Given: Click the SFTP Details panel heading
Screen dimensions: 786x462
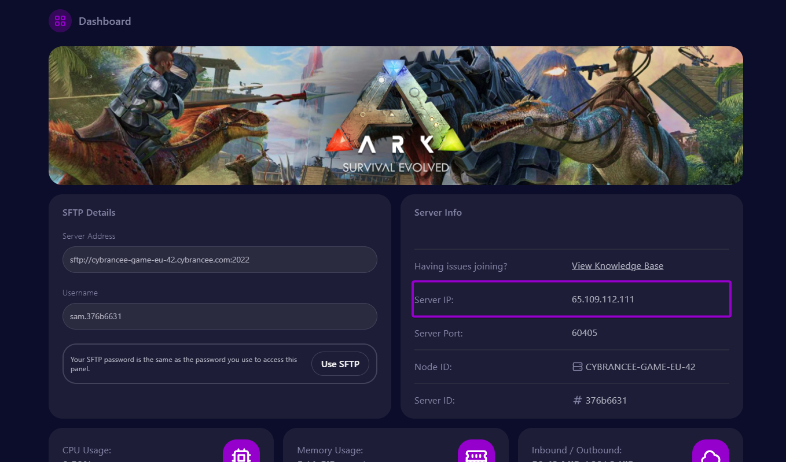Looking at the screenshot, I should (x=89, y=213).
